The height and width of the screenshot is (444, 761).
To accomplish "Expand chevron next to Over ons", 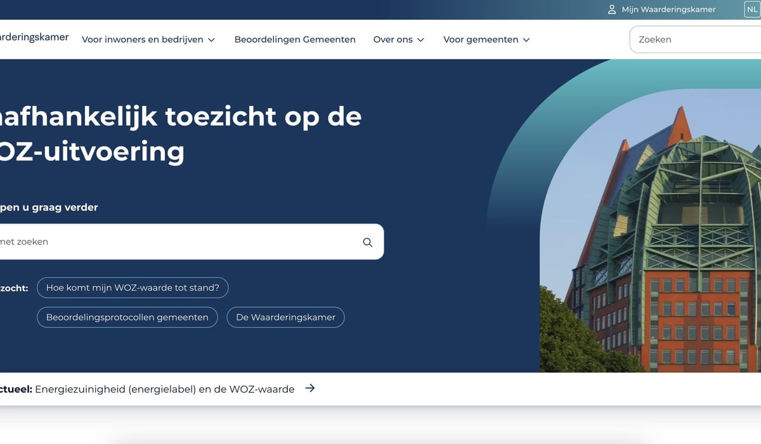I will click(x=420, y=40).
